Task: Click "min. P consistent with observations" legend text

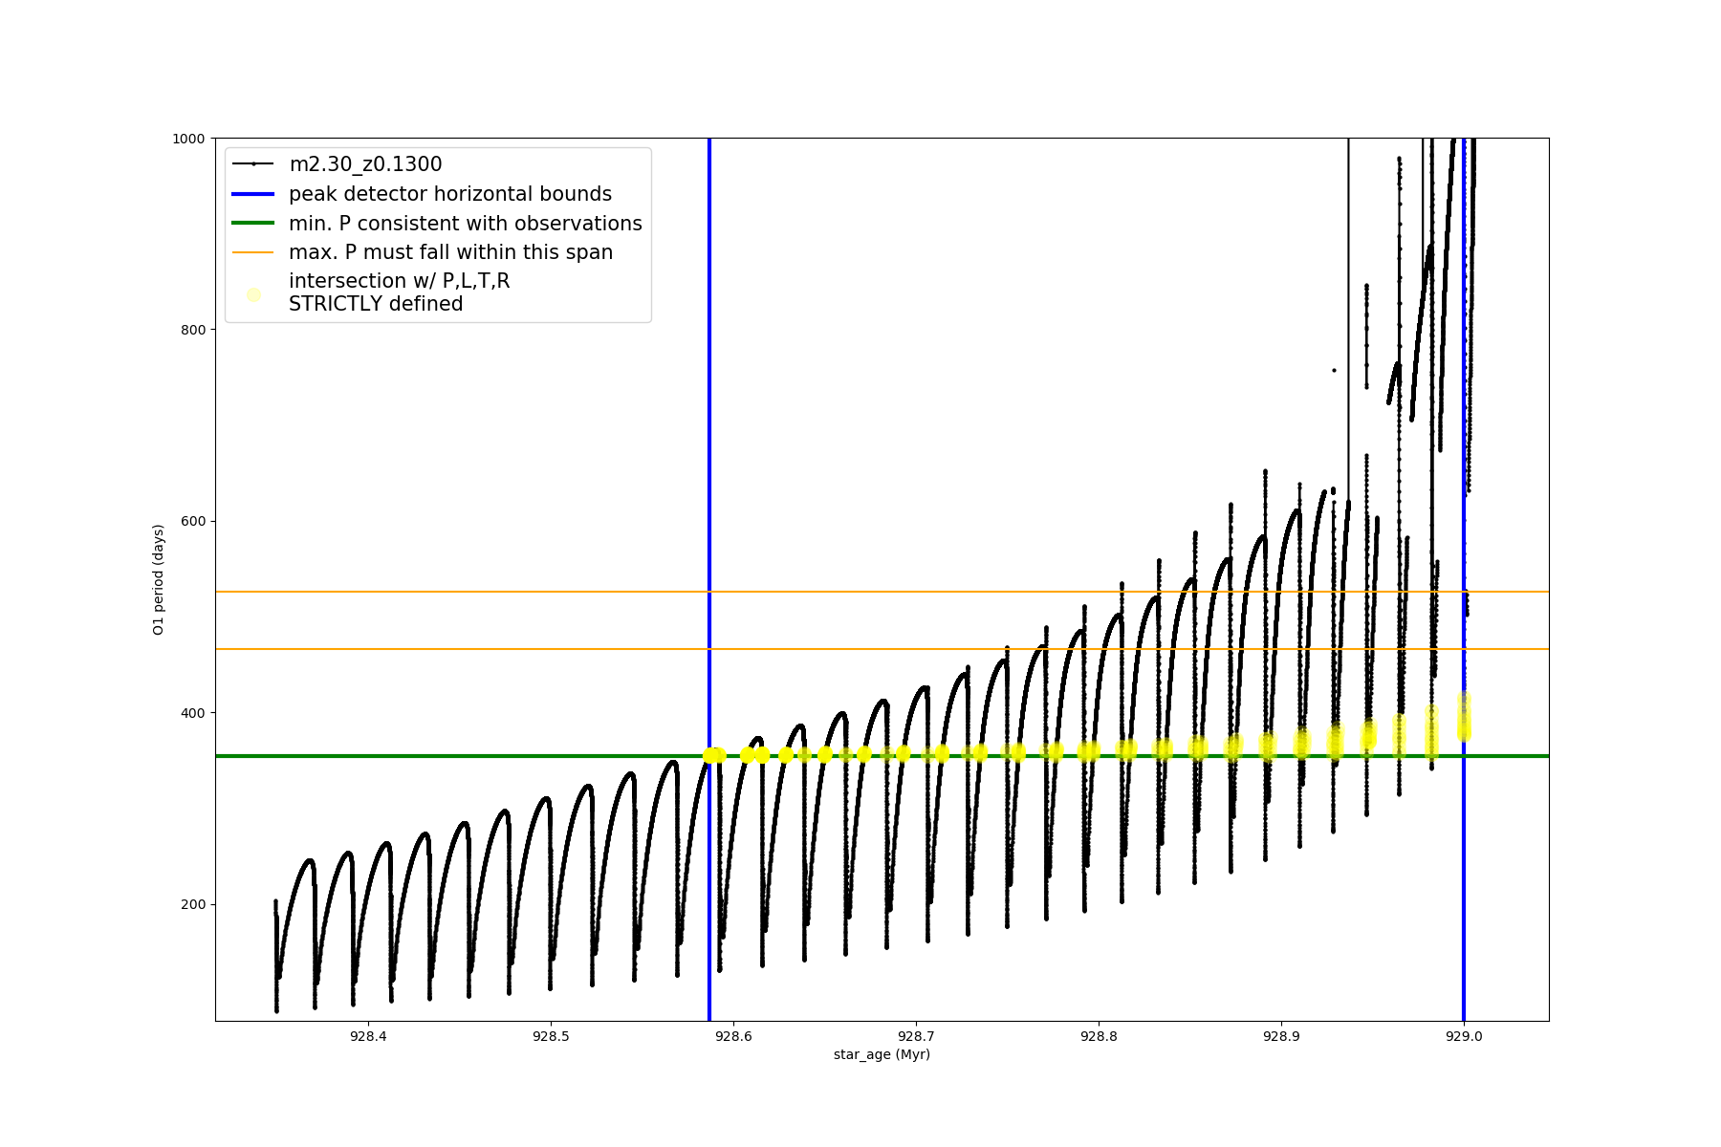Action: (466, 224)
